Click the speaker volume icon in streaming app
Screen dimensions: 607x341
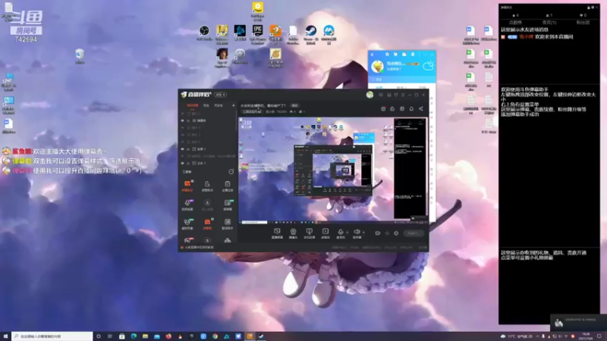point(357,232)
